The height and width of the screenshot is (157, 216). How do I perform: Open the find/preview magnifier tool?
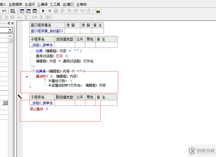tap(13, 11)
